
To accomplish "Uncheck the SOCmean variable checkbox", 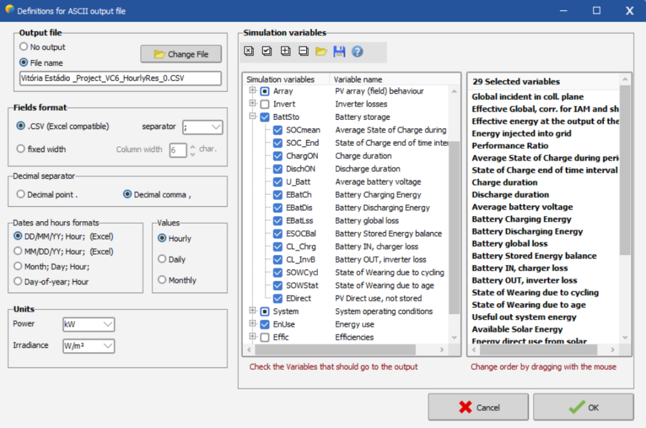I will pyautogui.click(x=278, y=130).
